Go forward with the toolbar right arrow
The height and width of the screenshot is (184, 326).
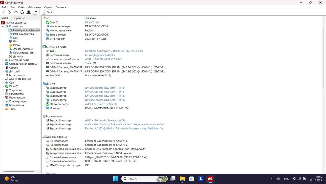9,12
